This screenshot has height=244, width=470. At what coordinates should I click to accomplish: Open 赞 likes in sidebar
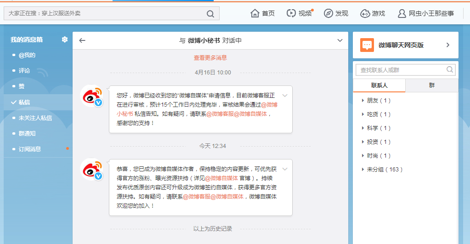point(22,86)
